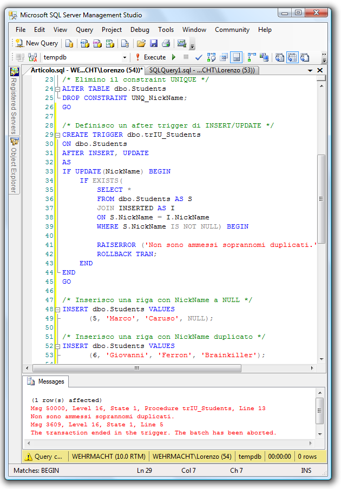Screen dimensions: 341x489
Task: Toggle IntelliSense Enabled button
Action: point(237,57)
